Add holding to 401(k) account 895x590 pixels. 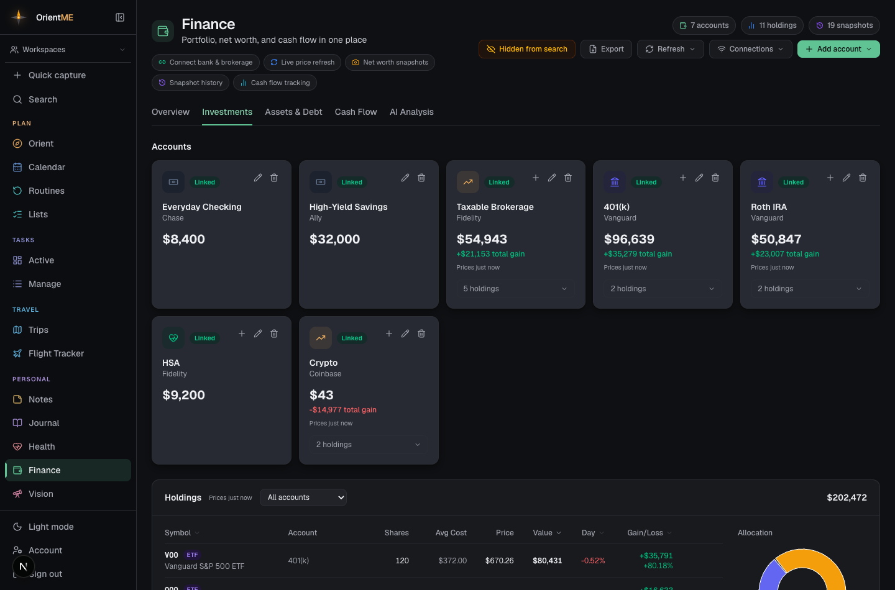[683, 178]
